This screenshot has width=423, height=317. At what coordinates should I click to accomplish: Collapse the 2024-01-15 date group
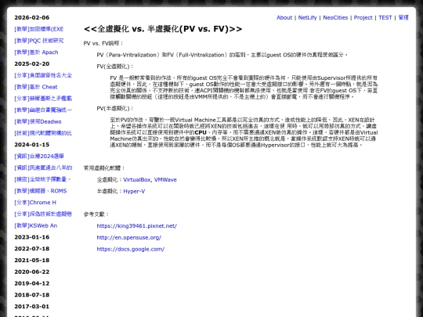coord(32,145)
